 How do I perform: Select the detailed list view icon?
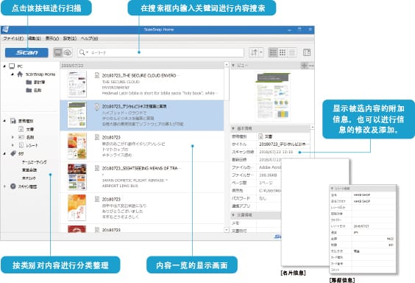coord(273,52)
